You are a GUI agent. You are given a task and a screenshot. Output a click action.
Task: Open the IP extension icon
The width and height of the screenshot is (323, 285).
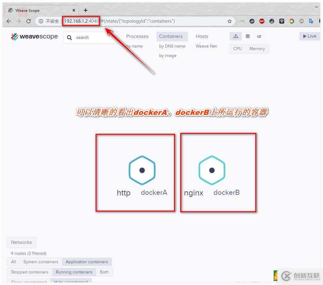(252, 21)
